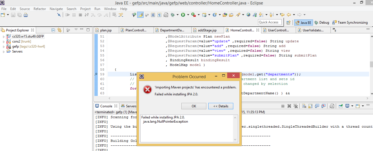Click the Back navigation arrow in the toolbar

click(289, 15)
